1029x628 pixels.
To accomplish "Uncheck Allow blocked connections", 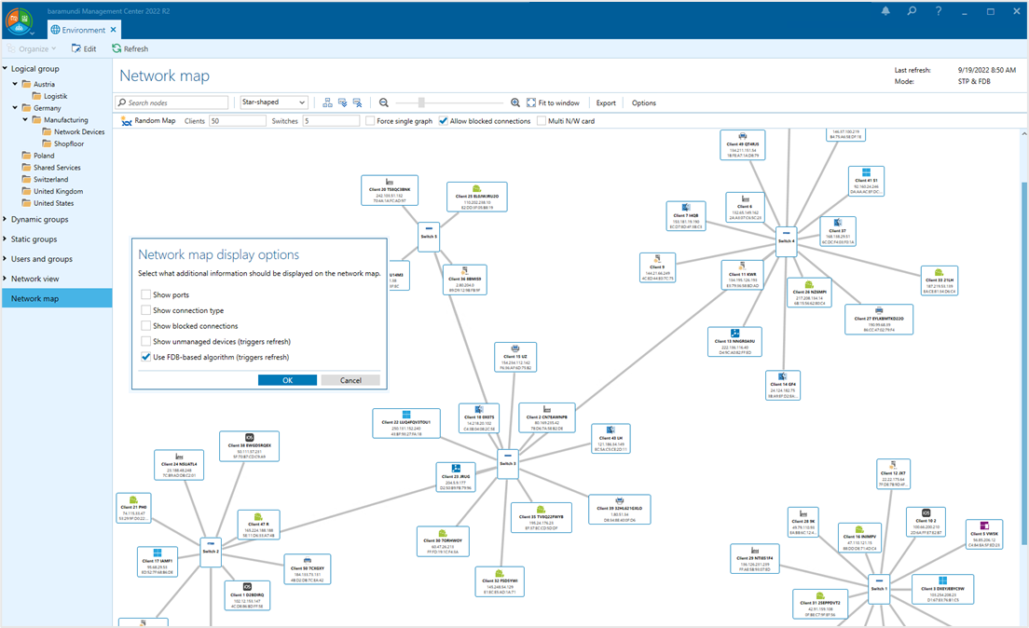I will (x=445, y=120).
